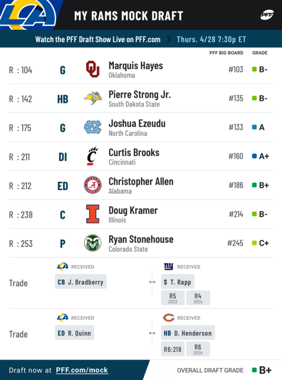This screenshot has width=282, height=380.
Task: Click the overall draft grade B+ swatch
Action: pyautogui.click(x=254, y=370)
